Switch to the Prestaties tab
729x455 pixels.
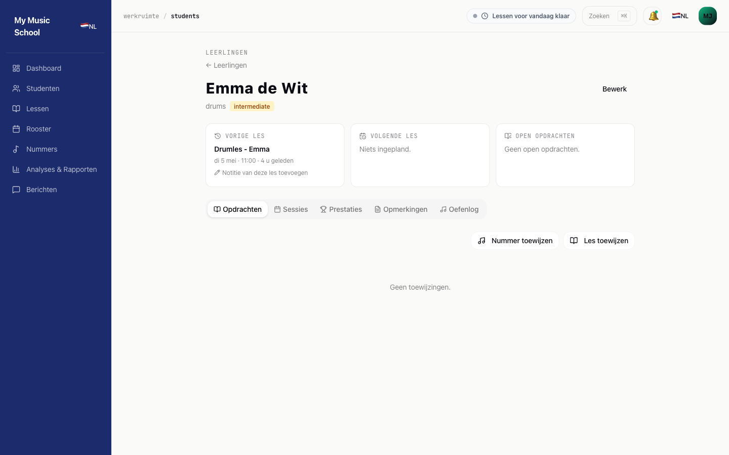[341, 209]
